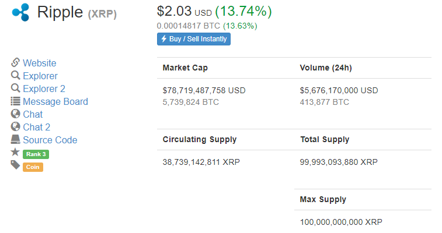
Task: Click the orange Coin tag badge
Action: click(33, 167)
